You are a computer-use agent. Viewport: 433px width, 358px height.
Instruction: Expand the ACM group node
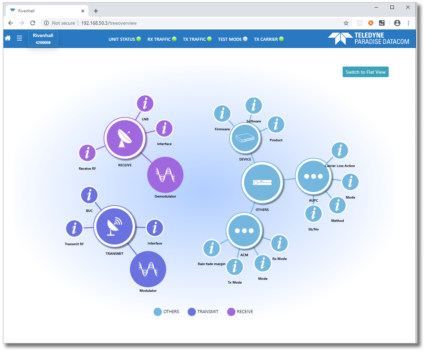[244, 231]
